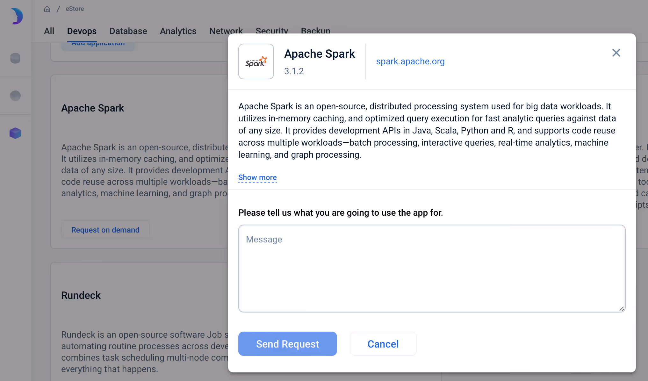Image resolution: width=648 pixels, height=381 pixels.
Task: Click the upper circular icon in the sidebar
Action: coord(15,58)
